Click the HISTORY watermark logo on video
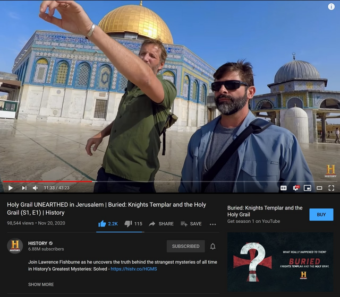Viewport: 340px width, 297px height. pos(330,171)
